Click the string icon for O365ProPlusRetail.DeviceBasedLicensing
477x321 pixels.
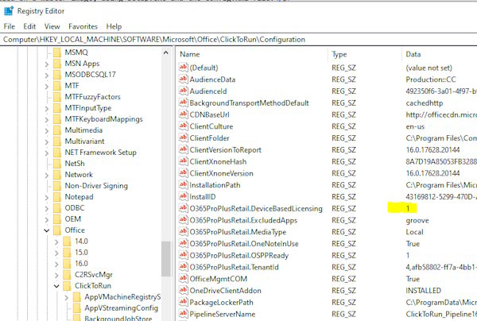[183, 208]
